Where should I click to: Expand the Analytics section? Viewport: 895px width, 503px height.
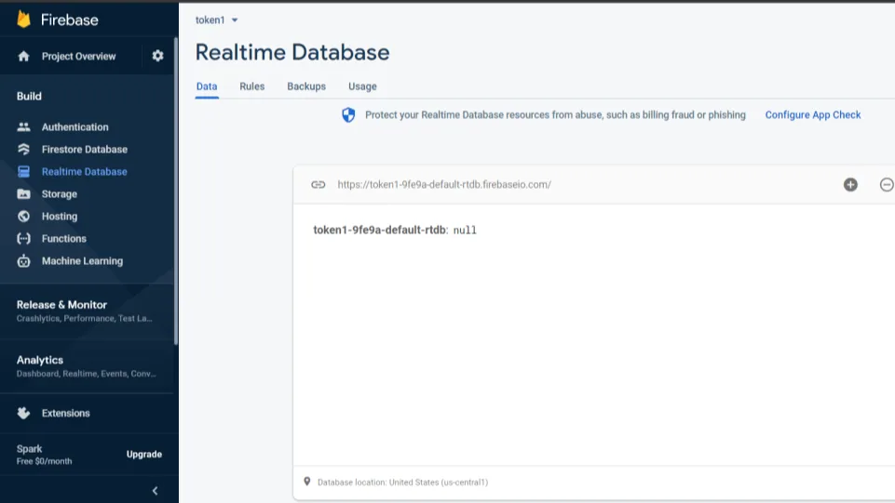[x=87, y=366]
